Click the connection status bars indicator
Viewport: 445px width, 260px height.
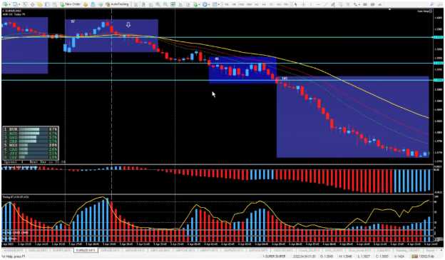[x=414, y=256]
